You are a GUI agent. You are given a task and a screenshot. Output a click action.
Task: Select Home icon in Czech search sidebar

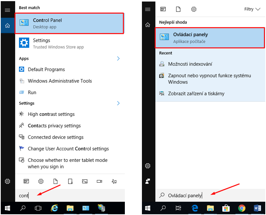148,25
